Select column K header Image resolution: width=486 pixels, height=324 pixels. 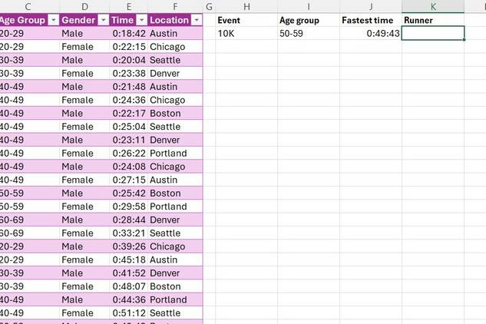433,6
